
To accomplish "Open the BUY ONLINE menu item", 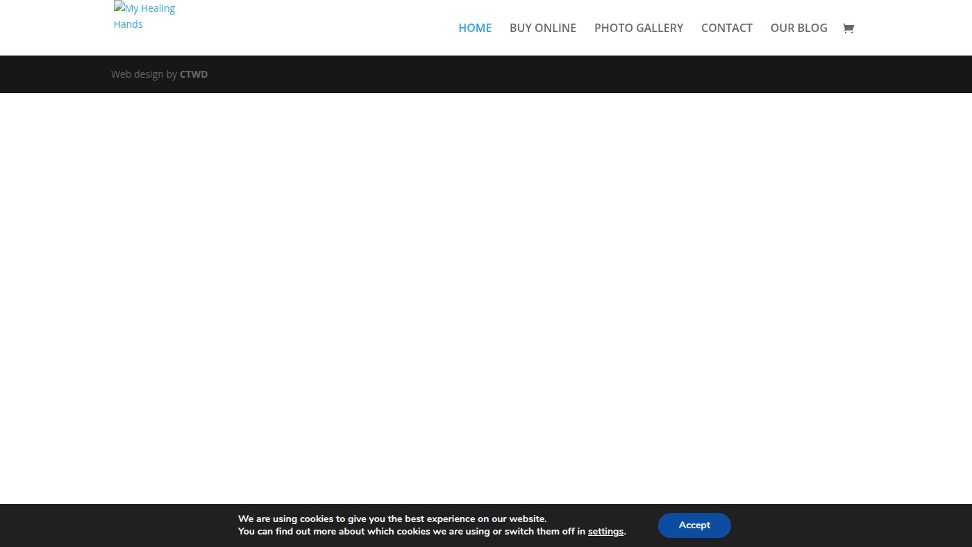I will 543,28.
